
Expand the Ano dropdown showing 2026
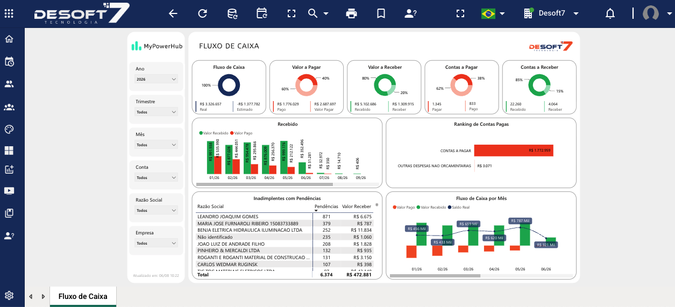click(156, 79)
